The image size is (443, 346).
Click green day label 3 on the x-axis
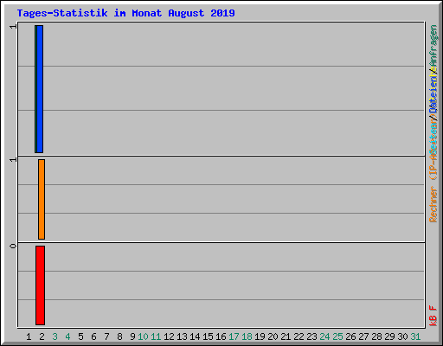click(x=55, y=336)
